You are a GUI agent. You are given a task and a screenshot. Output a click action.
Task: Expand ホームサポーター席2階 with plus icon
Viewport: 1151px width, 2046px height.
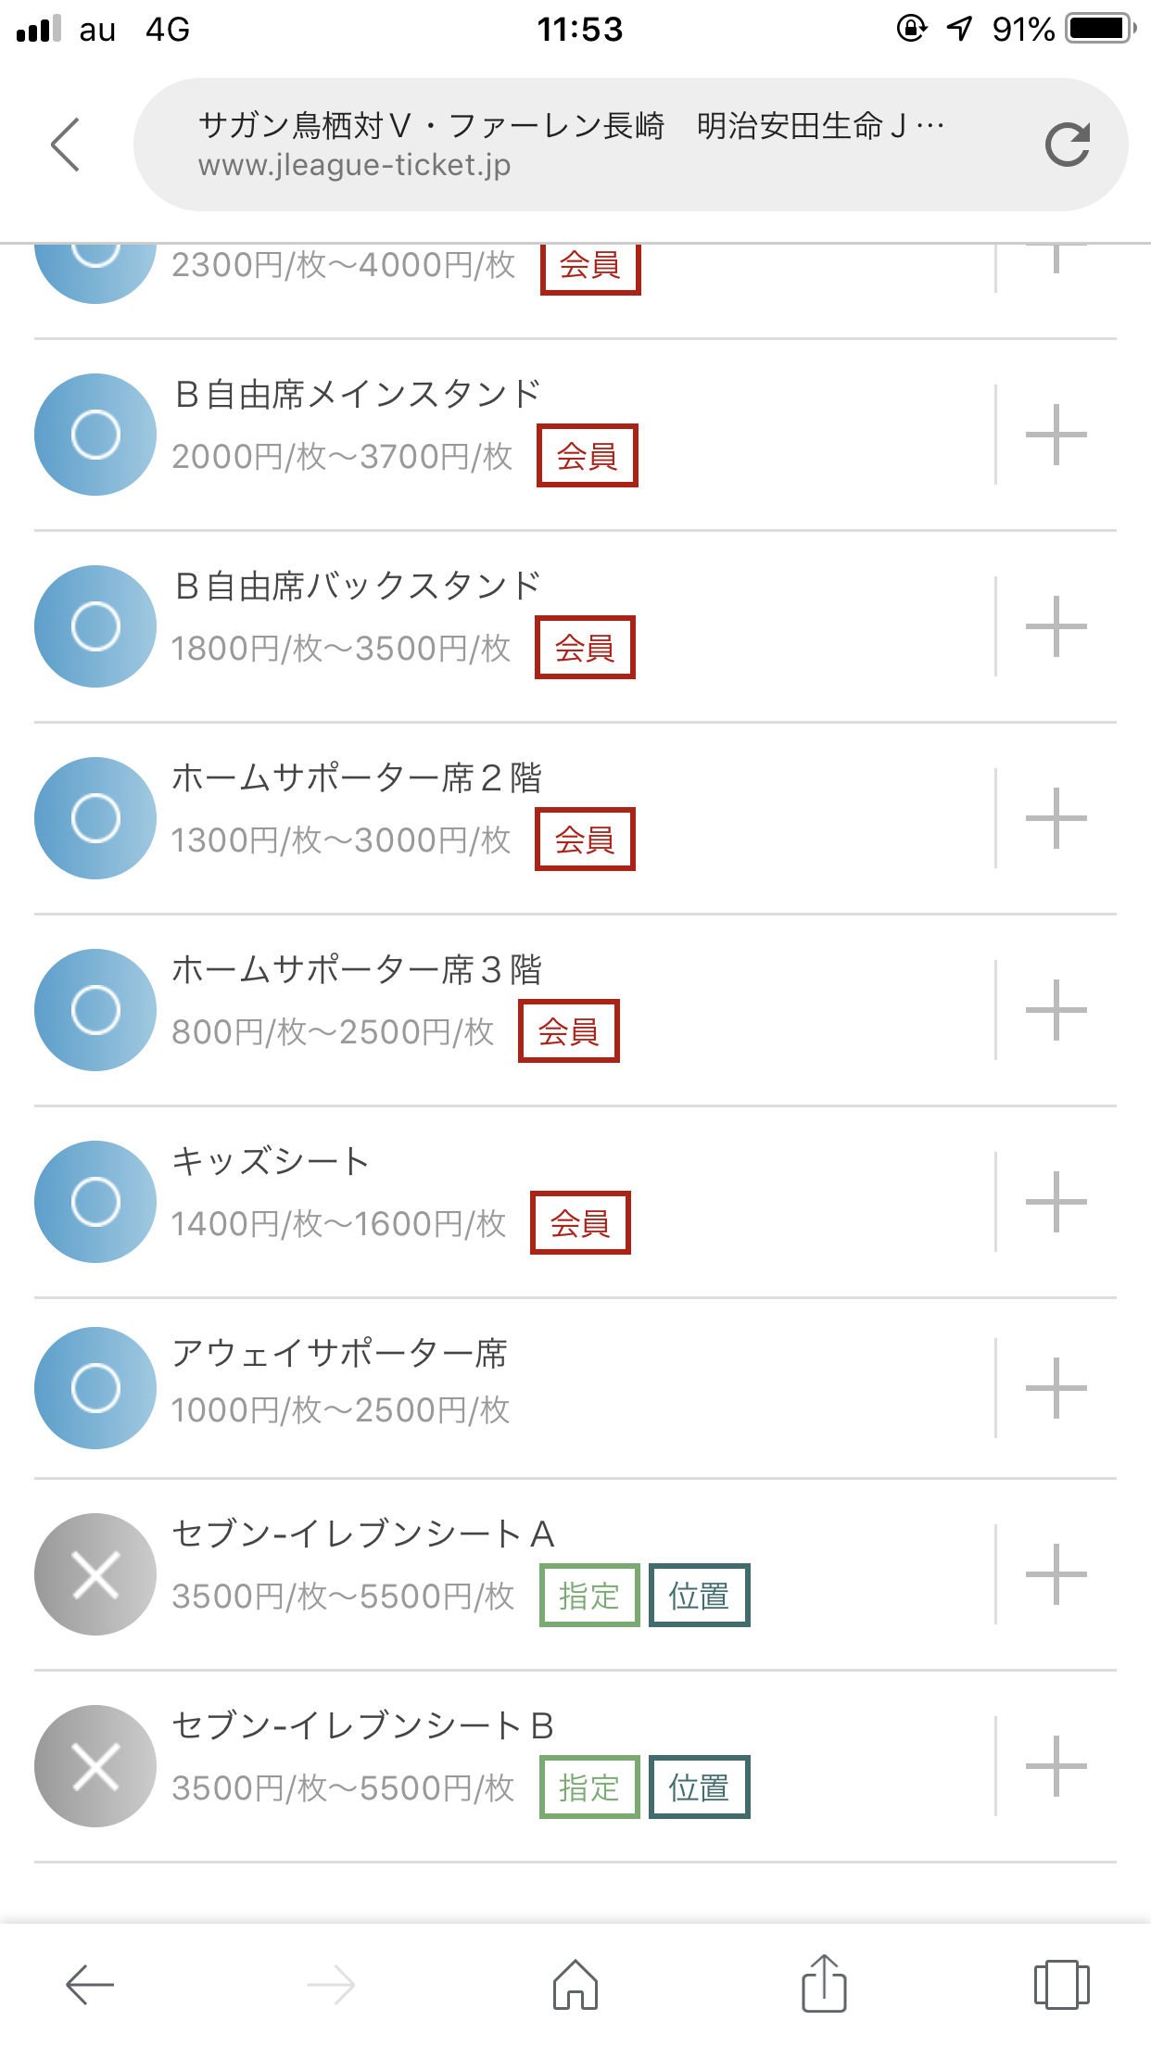1056,818
